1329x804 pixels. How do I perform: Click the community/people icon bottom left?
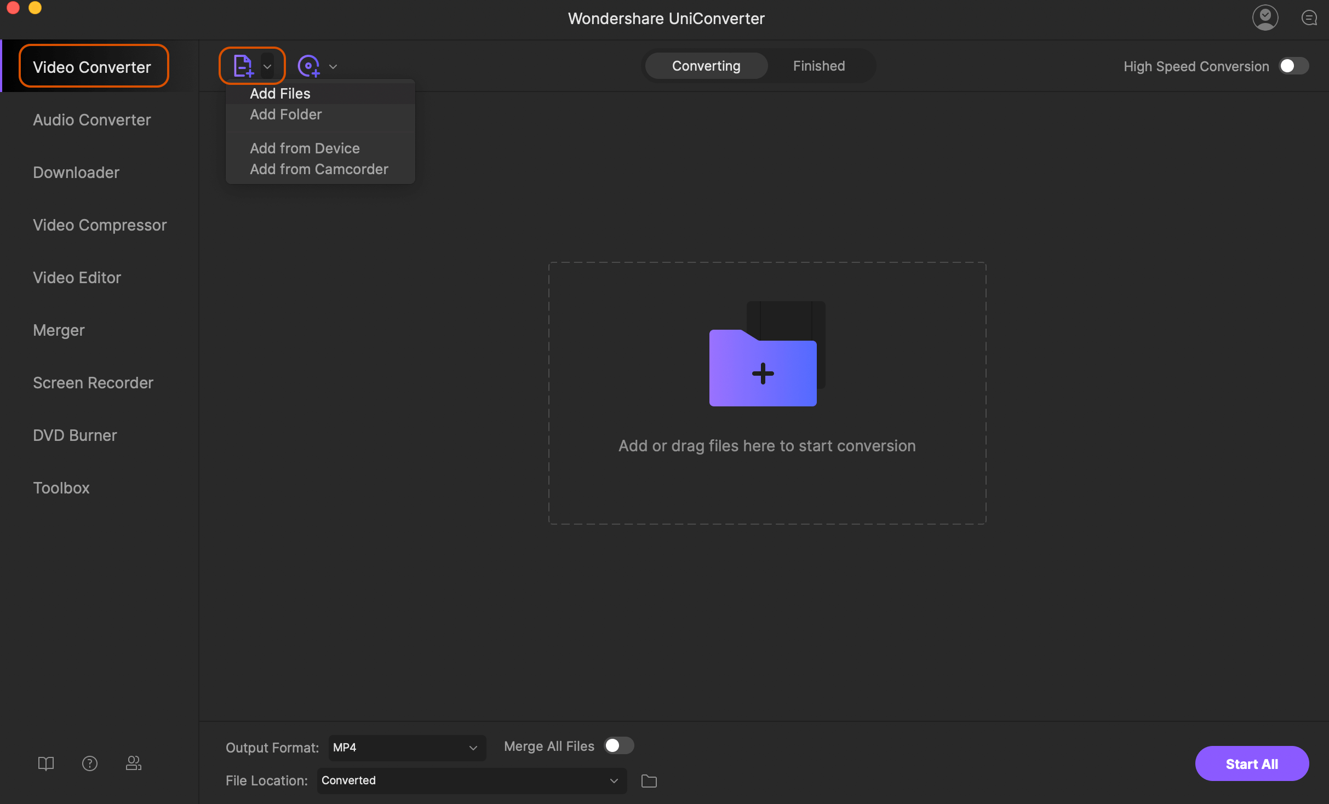pos(133,763)
